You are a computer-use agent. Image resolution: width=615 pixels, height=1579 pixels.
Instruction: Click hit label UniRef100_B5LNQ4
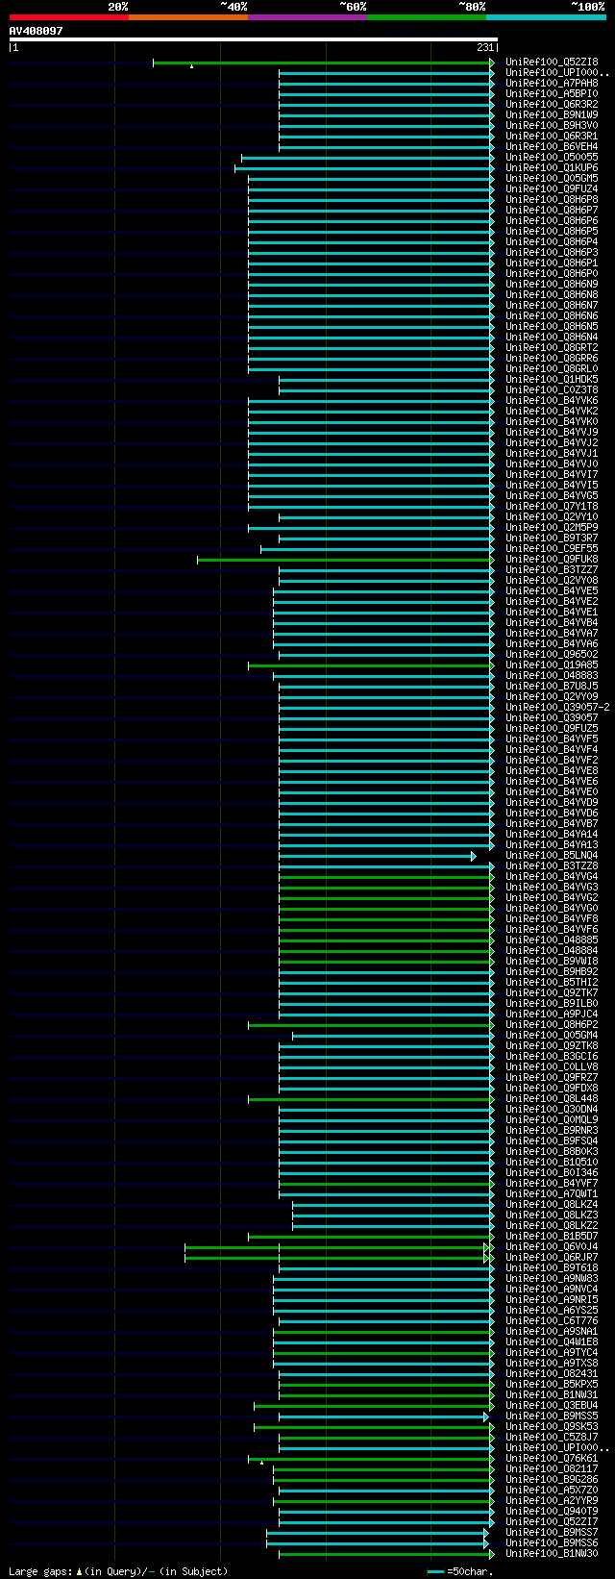552,855
